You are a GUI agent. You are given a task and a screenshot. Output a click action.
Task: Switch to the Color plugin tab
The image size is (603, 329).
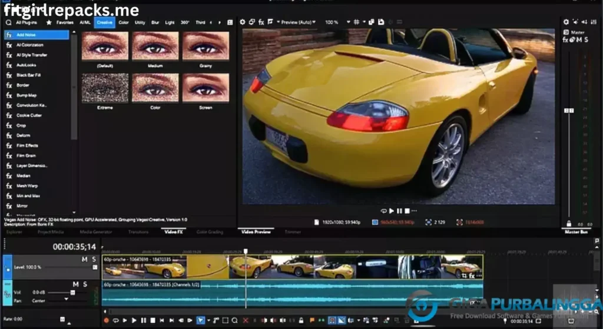[124, 23]
